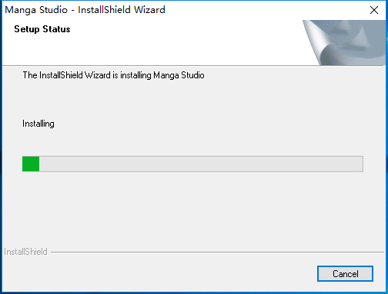Click the bold Setup Status heading
This screenshot has height=294, width=388.
pos(42,29)
